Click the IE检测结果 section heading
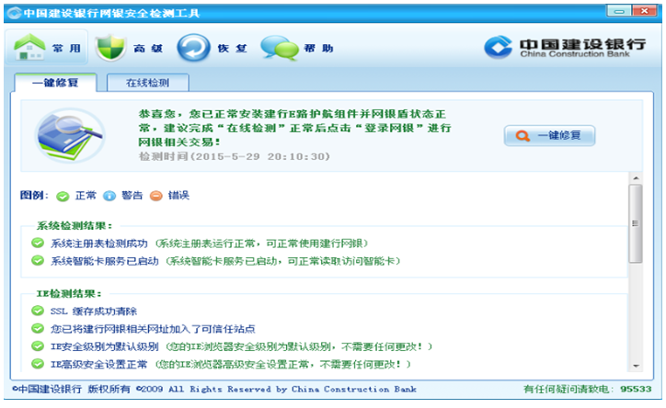The width and height of the screenshot is (666, 408). click(69, 293)
